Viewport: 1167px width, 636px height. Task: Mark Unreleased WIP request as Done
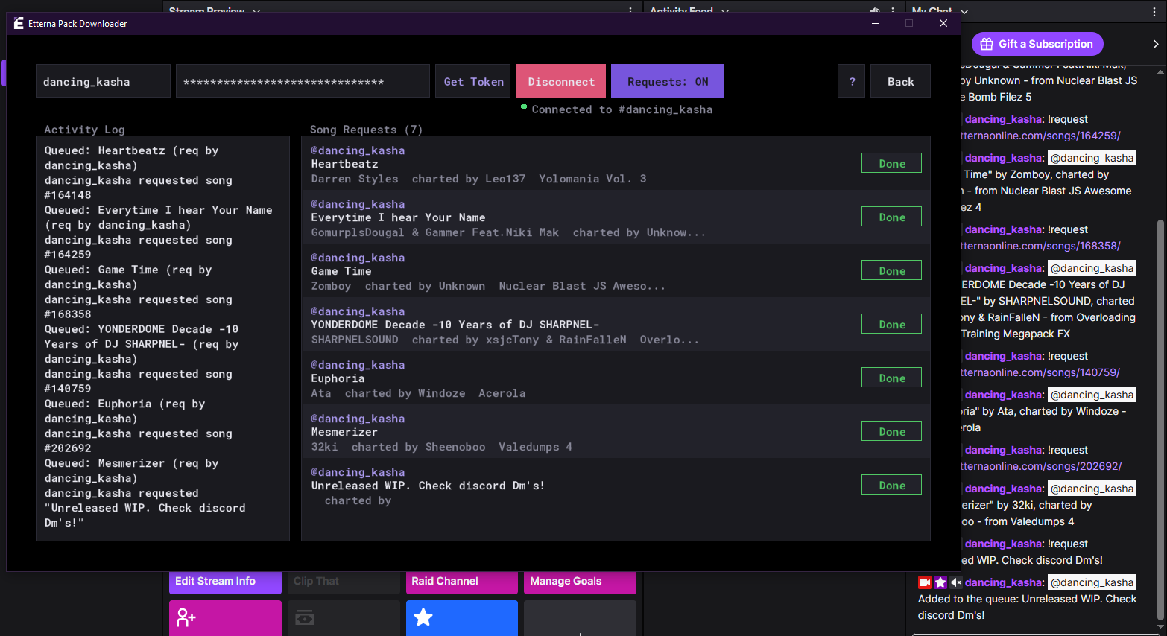tap(891, 485)
